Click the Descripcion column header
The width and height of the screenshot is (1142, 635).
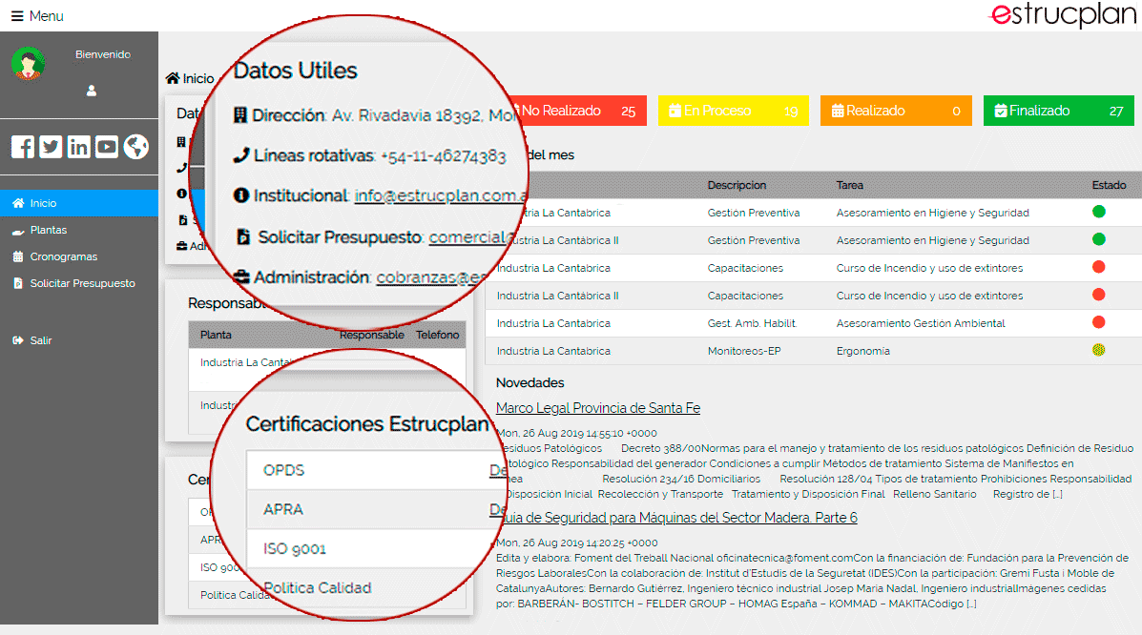click(737, 186)
